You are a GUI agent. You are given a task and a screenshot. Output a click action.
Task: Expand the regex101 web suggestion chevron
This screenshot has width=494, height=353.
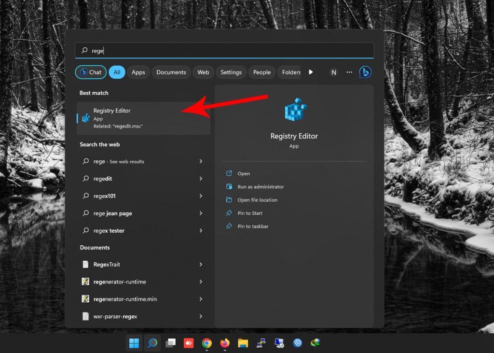(x=201, y=196)
